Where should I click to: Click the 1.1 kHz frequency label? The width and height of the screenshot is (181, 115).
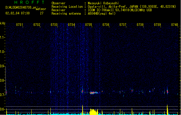2,37
